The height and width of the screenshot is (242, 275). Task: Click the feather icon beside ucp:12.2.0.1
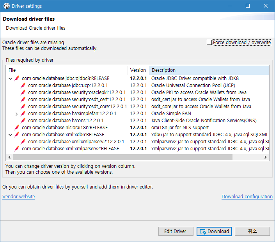23,85
